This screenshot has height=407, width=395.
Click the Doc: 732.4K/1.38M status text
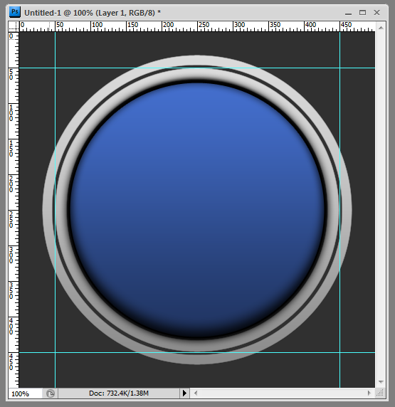point(119,393)
